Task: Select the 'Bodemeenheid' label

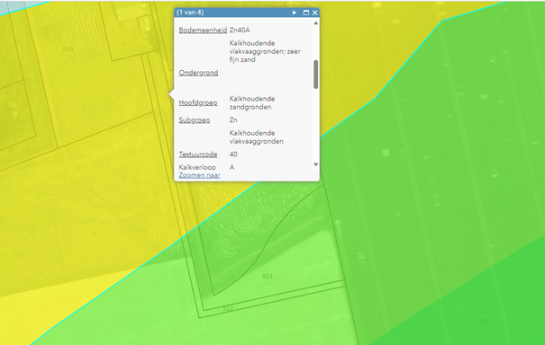Action: coord(203,31)
